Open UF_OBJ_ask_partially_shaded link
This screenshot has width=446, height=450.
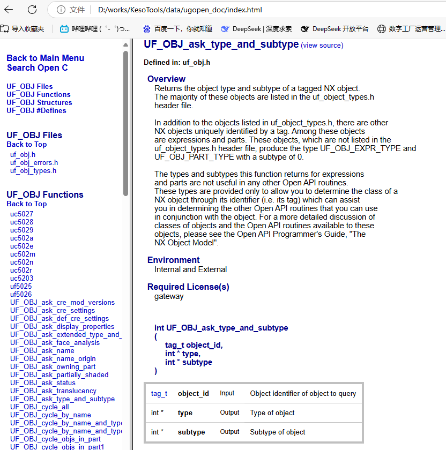pos(59,375)
